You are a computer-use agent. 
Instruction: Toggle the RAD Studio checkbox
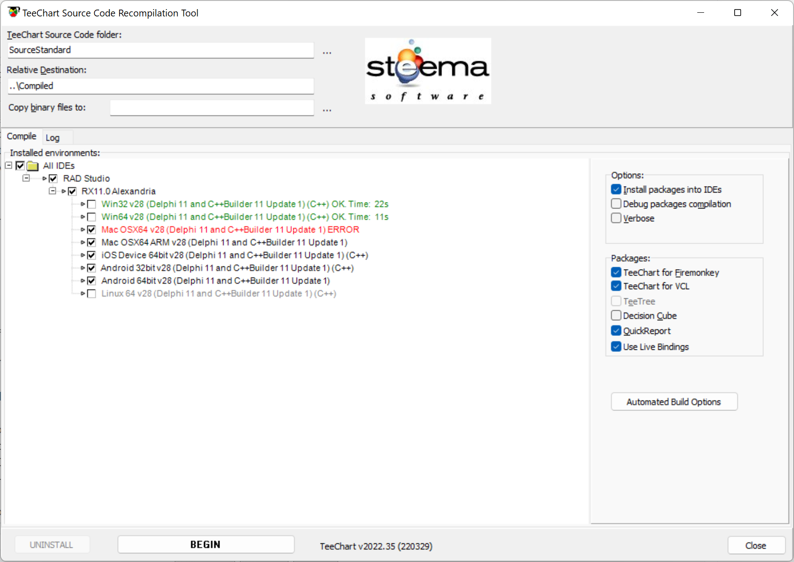pyautogui.click(x=53, y=178)
